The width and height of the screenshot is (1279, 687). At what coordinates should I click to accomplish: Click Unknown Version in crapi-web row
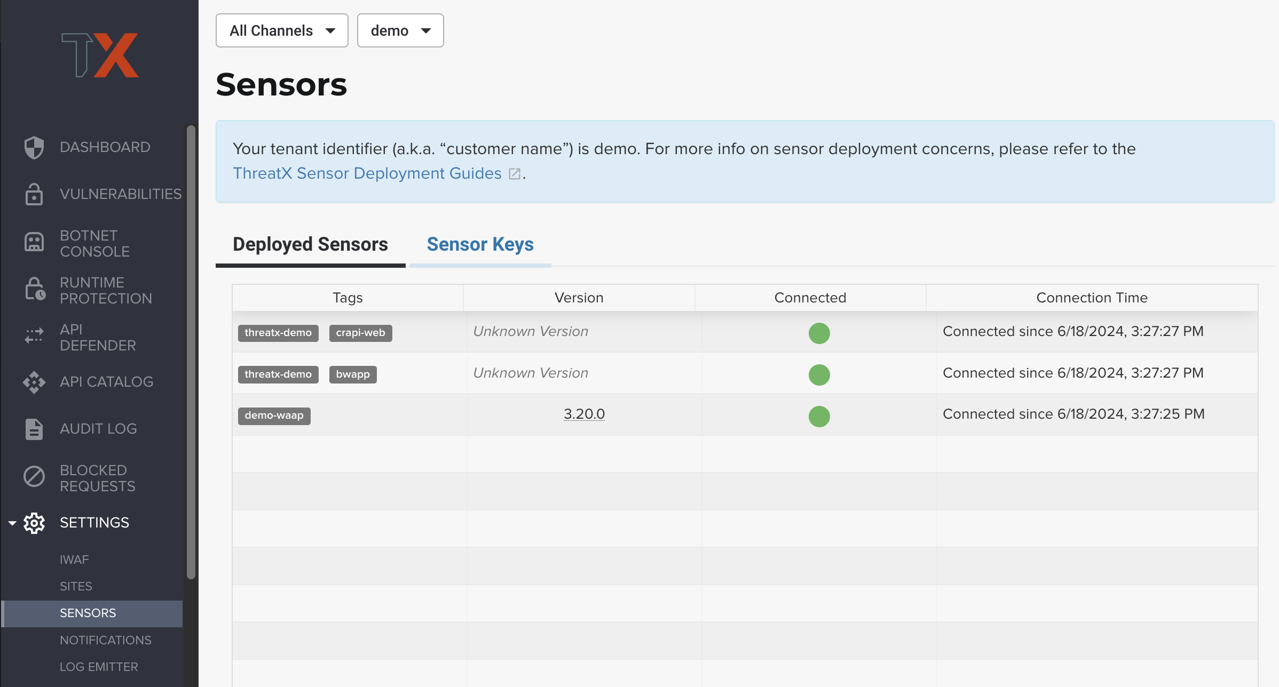(531, 331)
